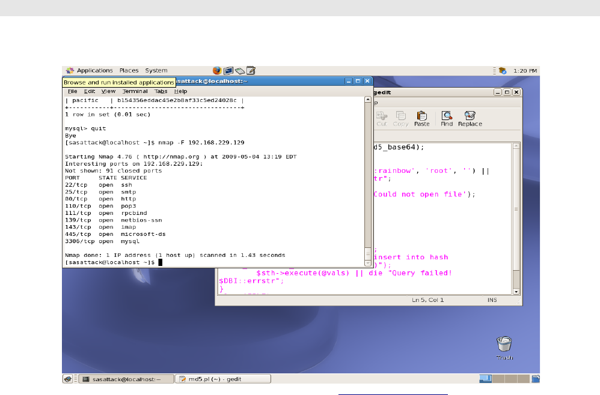Click gedit scrollbar down arrow
This screenshot has height=395, width=600.
click(x=516, y=292)
